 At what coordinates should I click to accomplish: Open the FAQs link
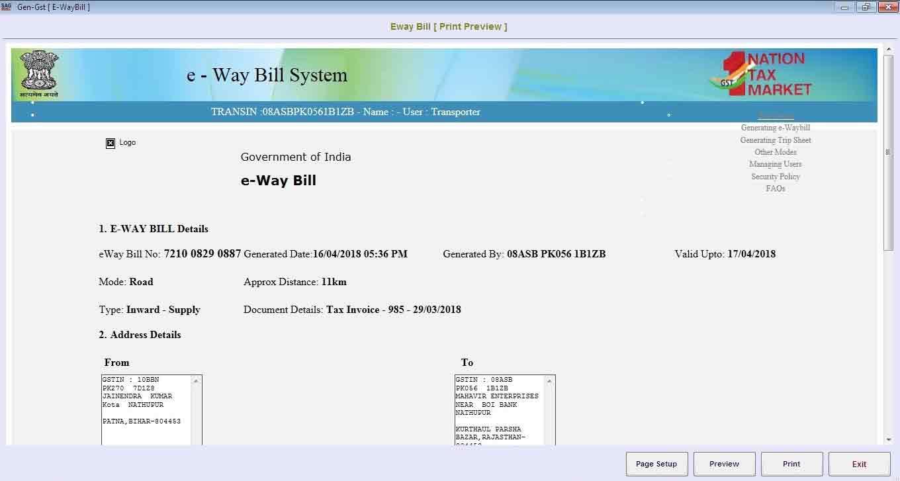tap(775, 189)
